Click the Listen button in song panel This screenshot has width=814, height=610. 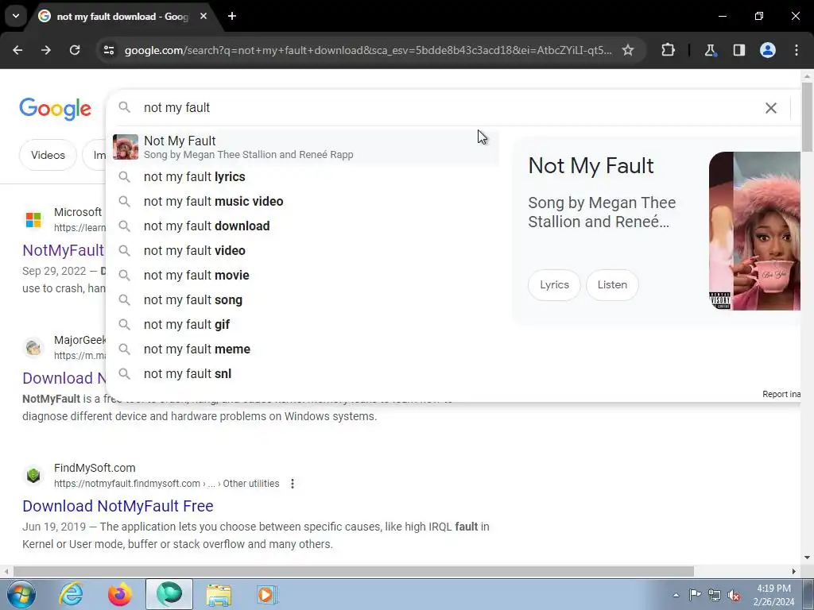tap(612, 285)
